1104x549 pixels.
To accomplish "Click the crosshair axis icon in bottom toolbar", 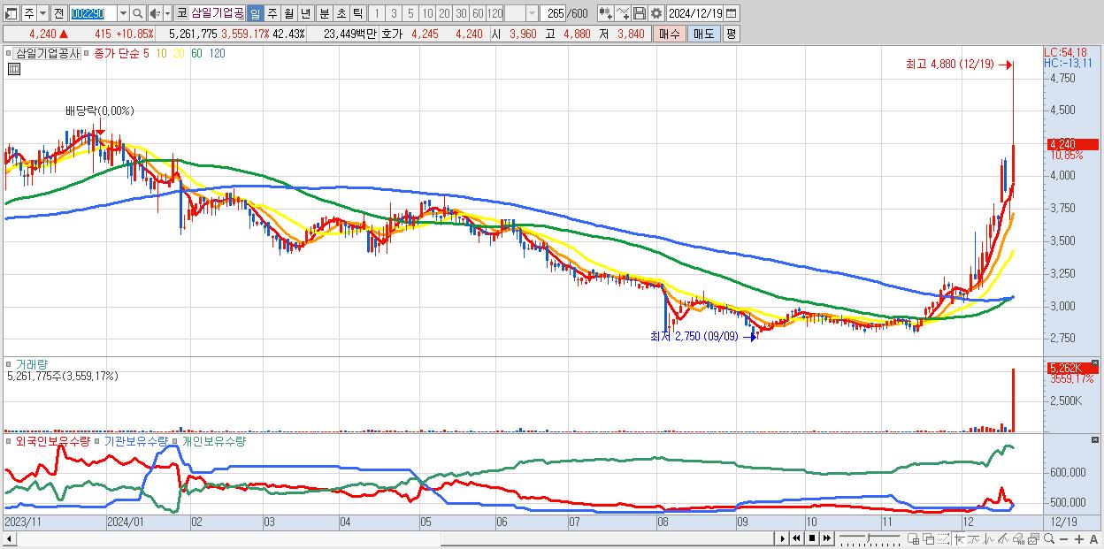I will [959, 538].
